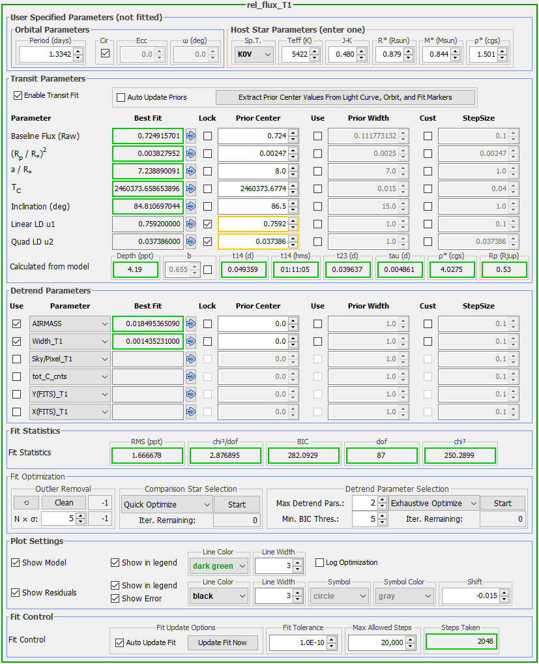Click the Sky/Pixel_T1 row blue arrow icon
Viewport: 539px width, 664px height.
(191, 359)
